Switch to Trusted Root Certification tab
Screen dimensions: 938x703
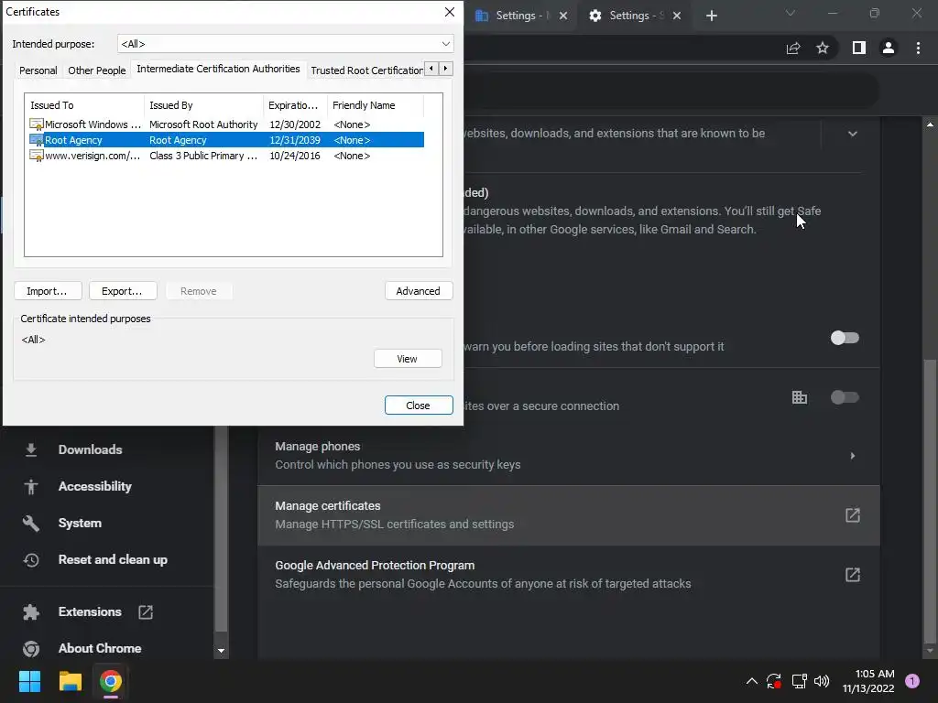pos(366,70)
